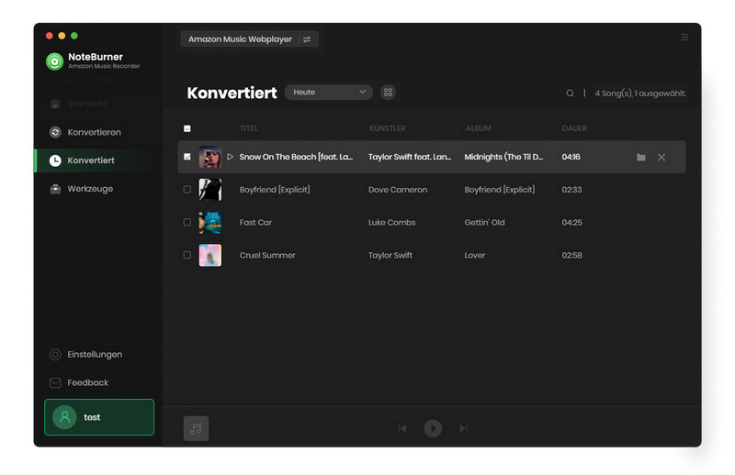Click the music note now-playing icon
The image size is (735, 475).
tap(196, 428)
